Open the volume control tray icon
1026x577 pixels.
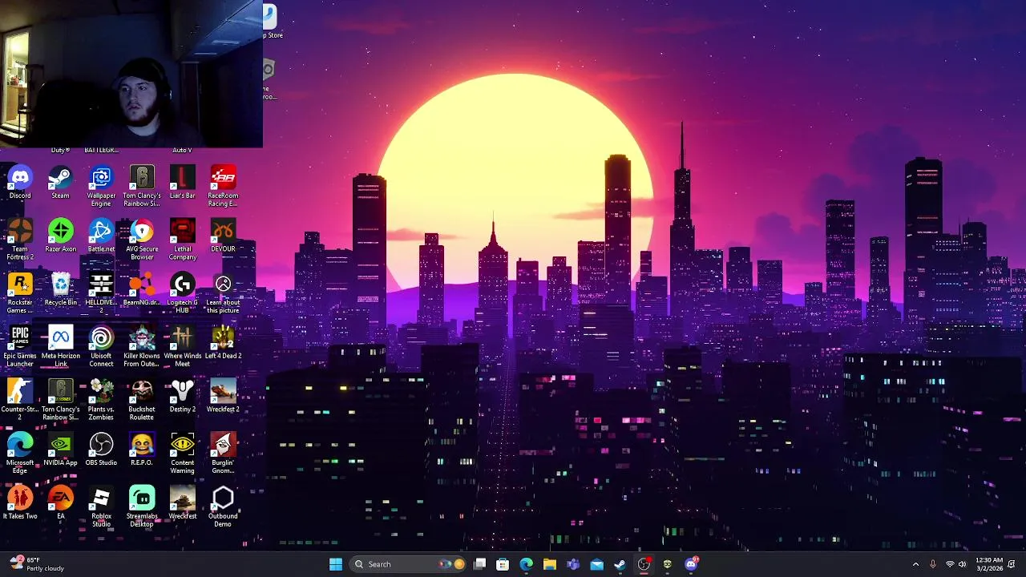(963, 564)
